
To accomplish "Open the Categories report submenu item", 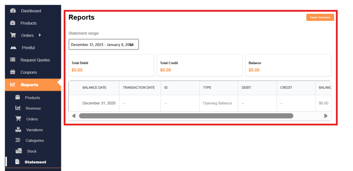I will (x=34, y=141).
